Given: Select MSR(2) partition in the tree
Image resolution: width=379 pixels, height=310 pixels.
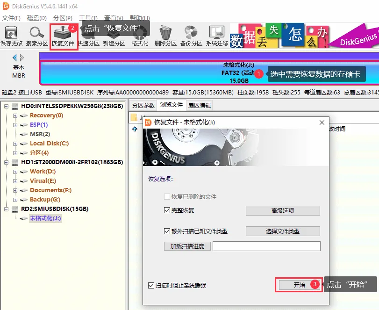Looking at the screenshot, I should coord(40,134).
